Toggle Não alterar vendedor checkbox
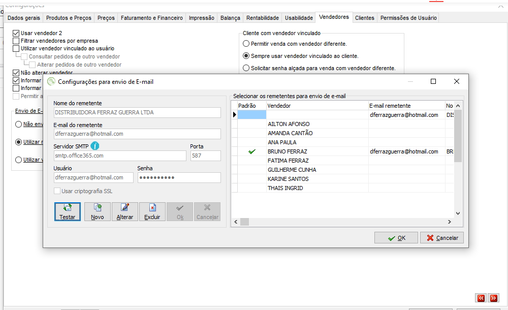 pyautogui.click(x=16, y=73)
